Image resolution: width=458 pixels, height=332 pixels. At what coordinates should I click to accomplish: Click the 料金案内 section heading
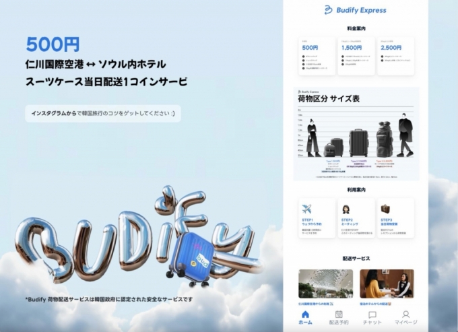click(x=356, y=28)
